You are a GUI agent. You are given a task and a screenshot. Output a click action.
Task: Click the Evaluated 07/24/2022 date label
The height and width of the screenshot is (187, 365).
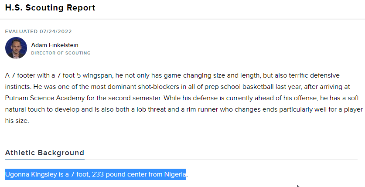38,31
